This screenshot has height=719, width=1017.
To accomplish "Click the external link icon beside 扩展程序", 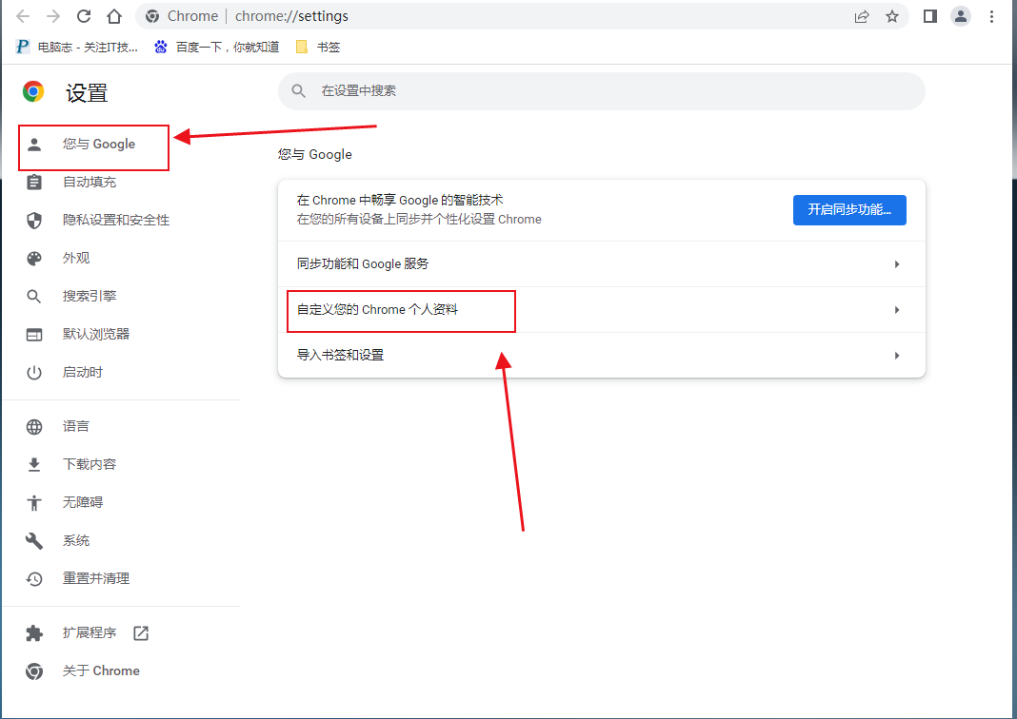I will (141, 632).
